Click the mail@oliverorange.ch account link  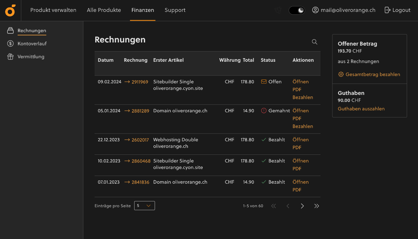(348, 10)
